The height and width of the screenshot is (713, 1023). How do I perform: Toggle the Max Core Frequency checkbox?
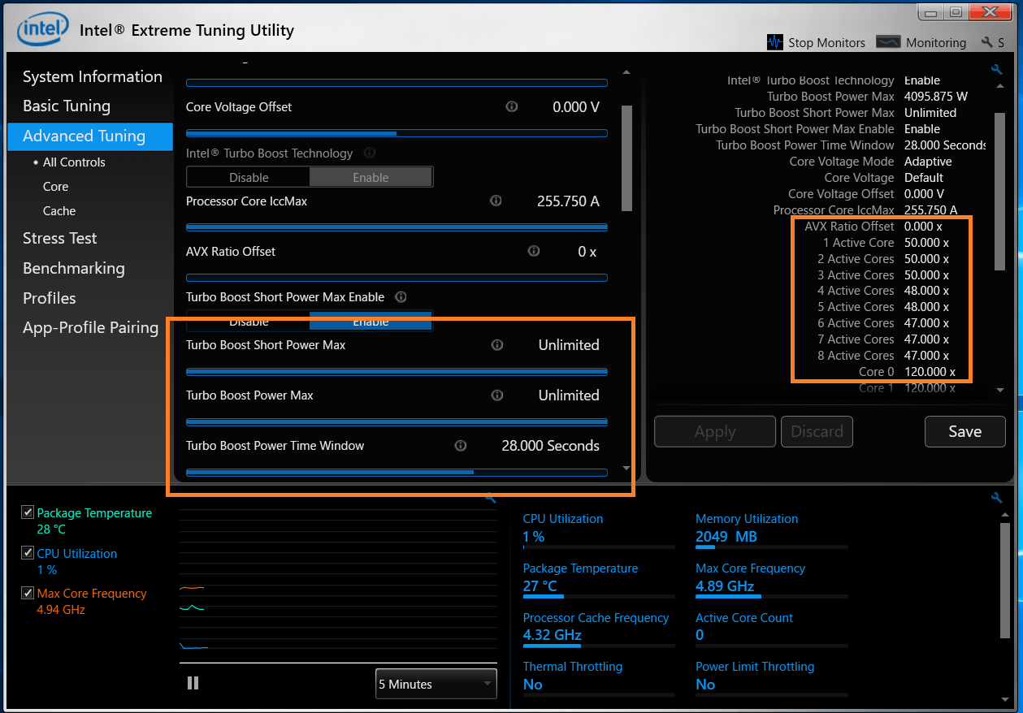coord(28,593)
